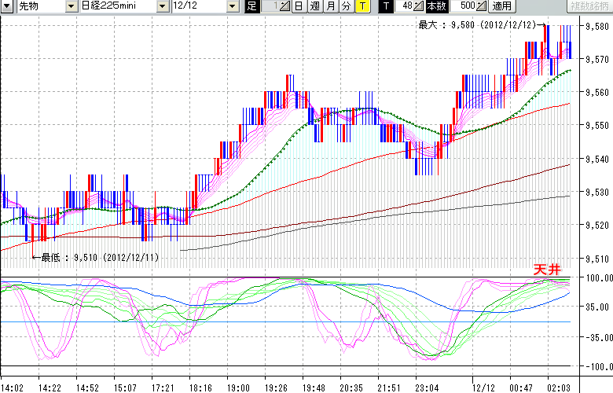This screenshot has width=613, height=393.
Task: Select monthly (月) timeframe button
Action: pos(330,6)
